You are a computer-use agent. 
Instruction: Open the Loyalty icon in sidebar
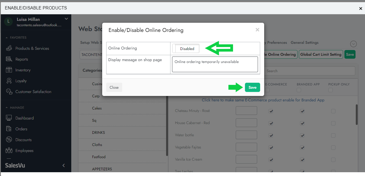pyautogui.click(x=9, y=81)
